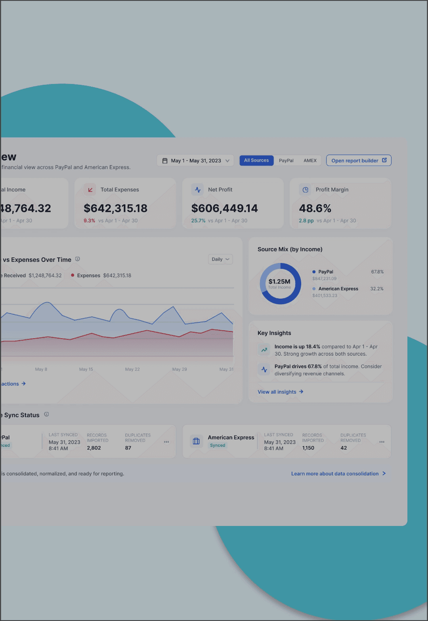Click the 2.8 pp margin change figure
The image size is (428, 621).
pyautogui.click(x=306, y=221)
